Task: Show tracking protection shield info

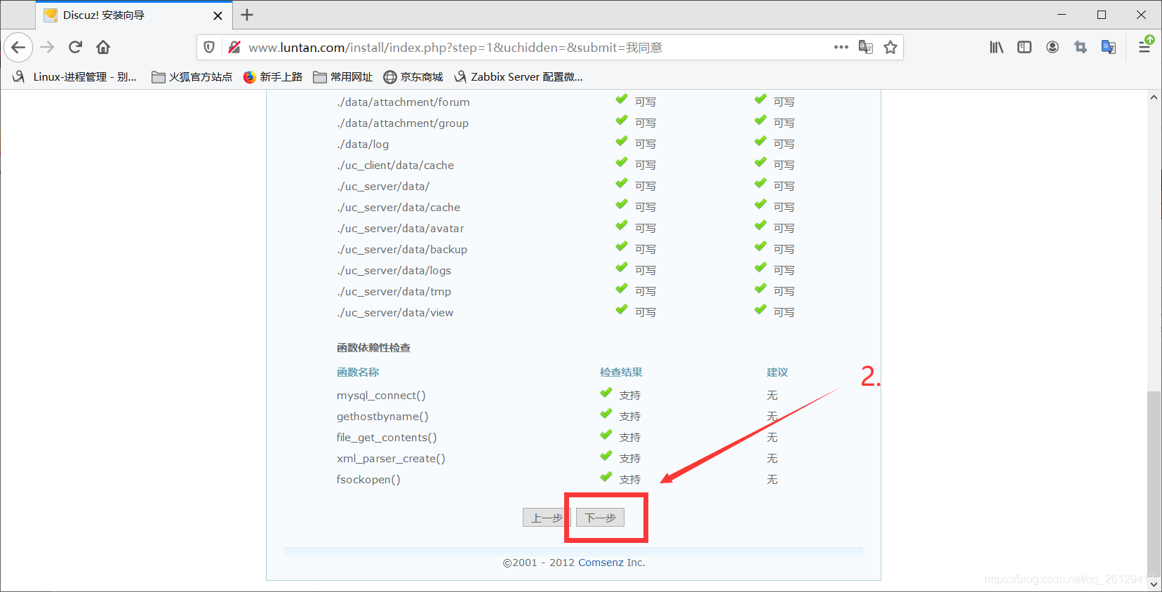Action: 209,47
